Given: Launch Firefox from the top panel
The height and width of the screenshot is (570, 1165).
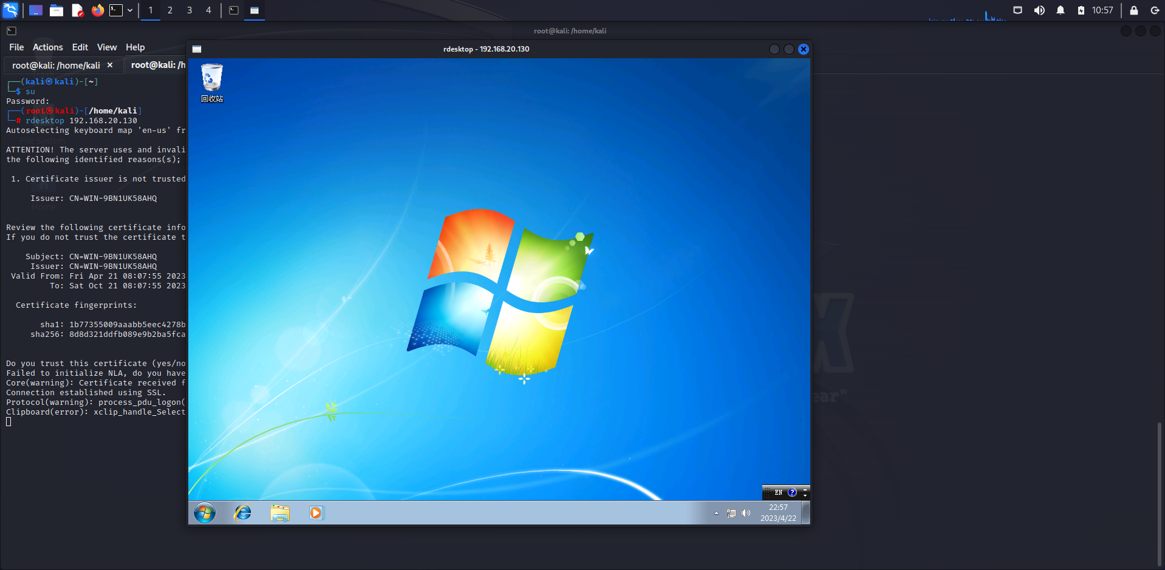Looking at the screenshot, I should click(x=97, y=10).
